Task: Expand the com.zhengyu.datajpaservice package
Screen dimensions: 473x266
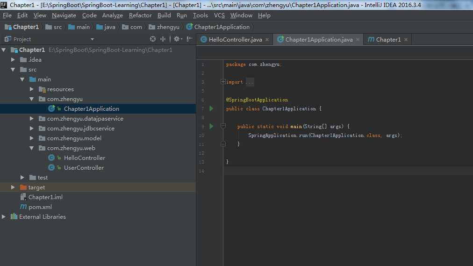Action: 32,119
